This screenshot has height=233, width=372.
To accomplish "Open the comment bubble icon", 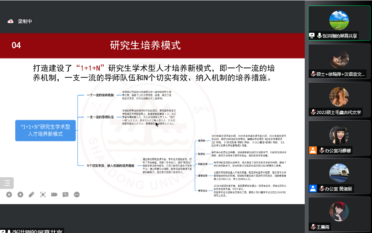I will pos(65,194).
